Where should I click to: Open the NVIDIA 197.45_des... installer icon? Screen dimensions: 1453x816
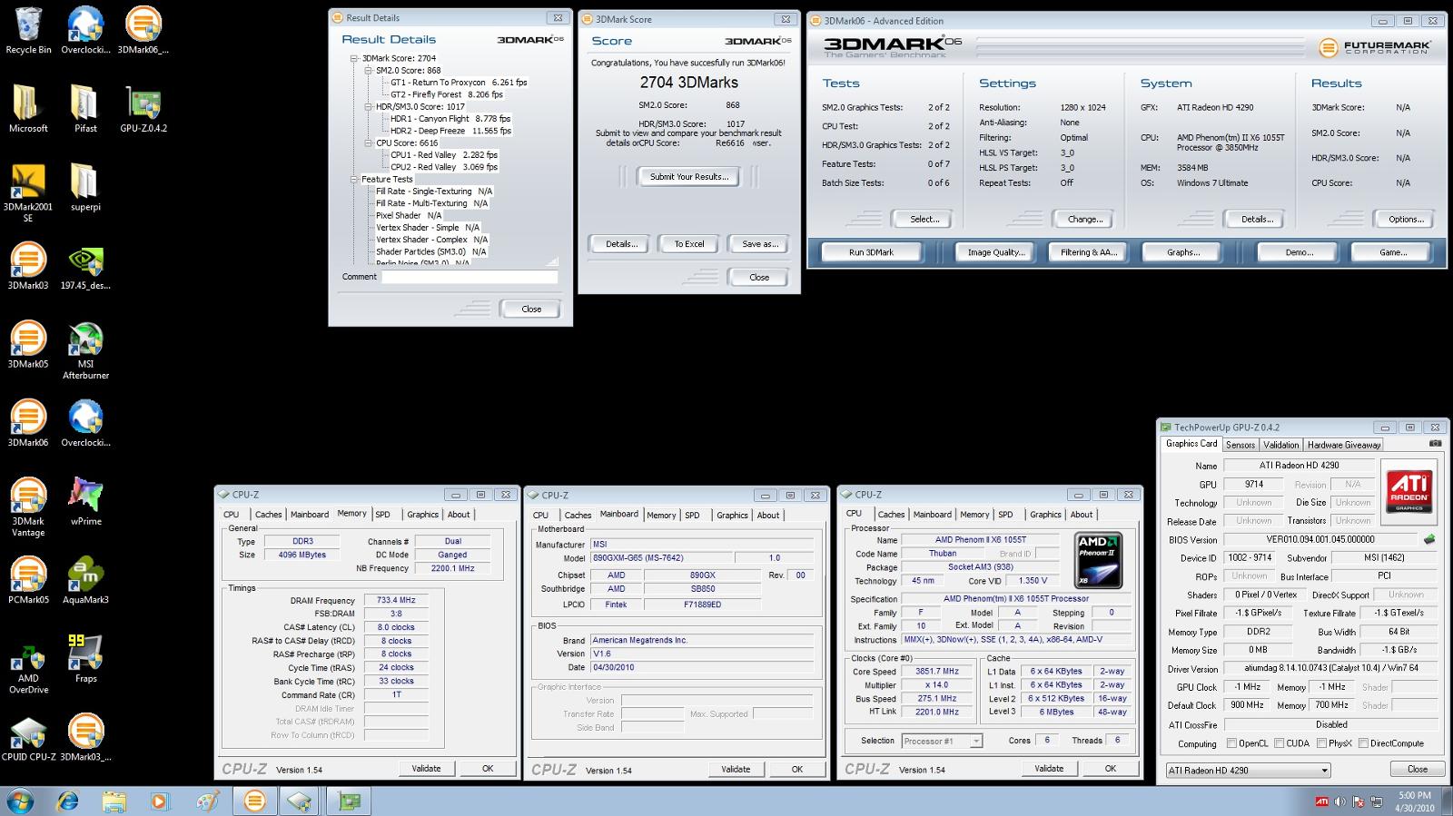click(x=85, y=266)
